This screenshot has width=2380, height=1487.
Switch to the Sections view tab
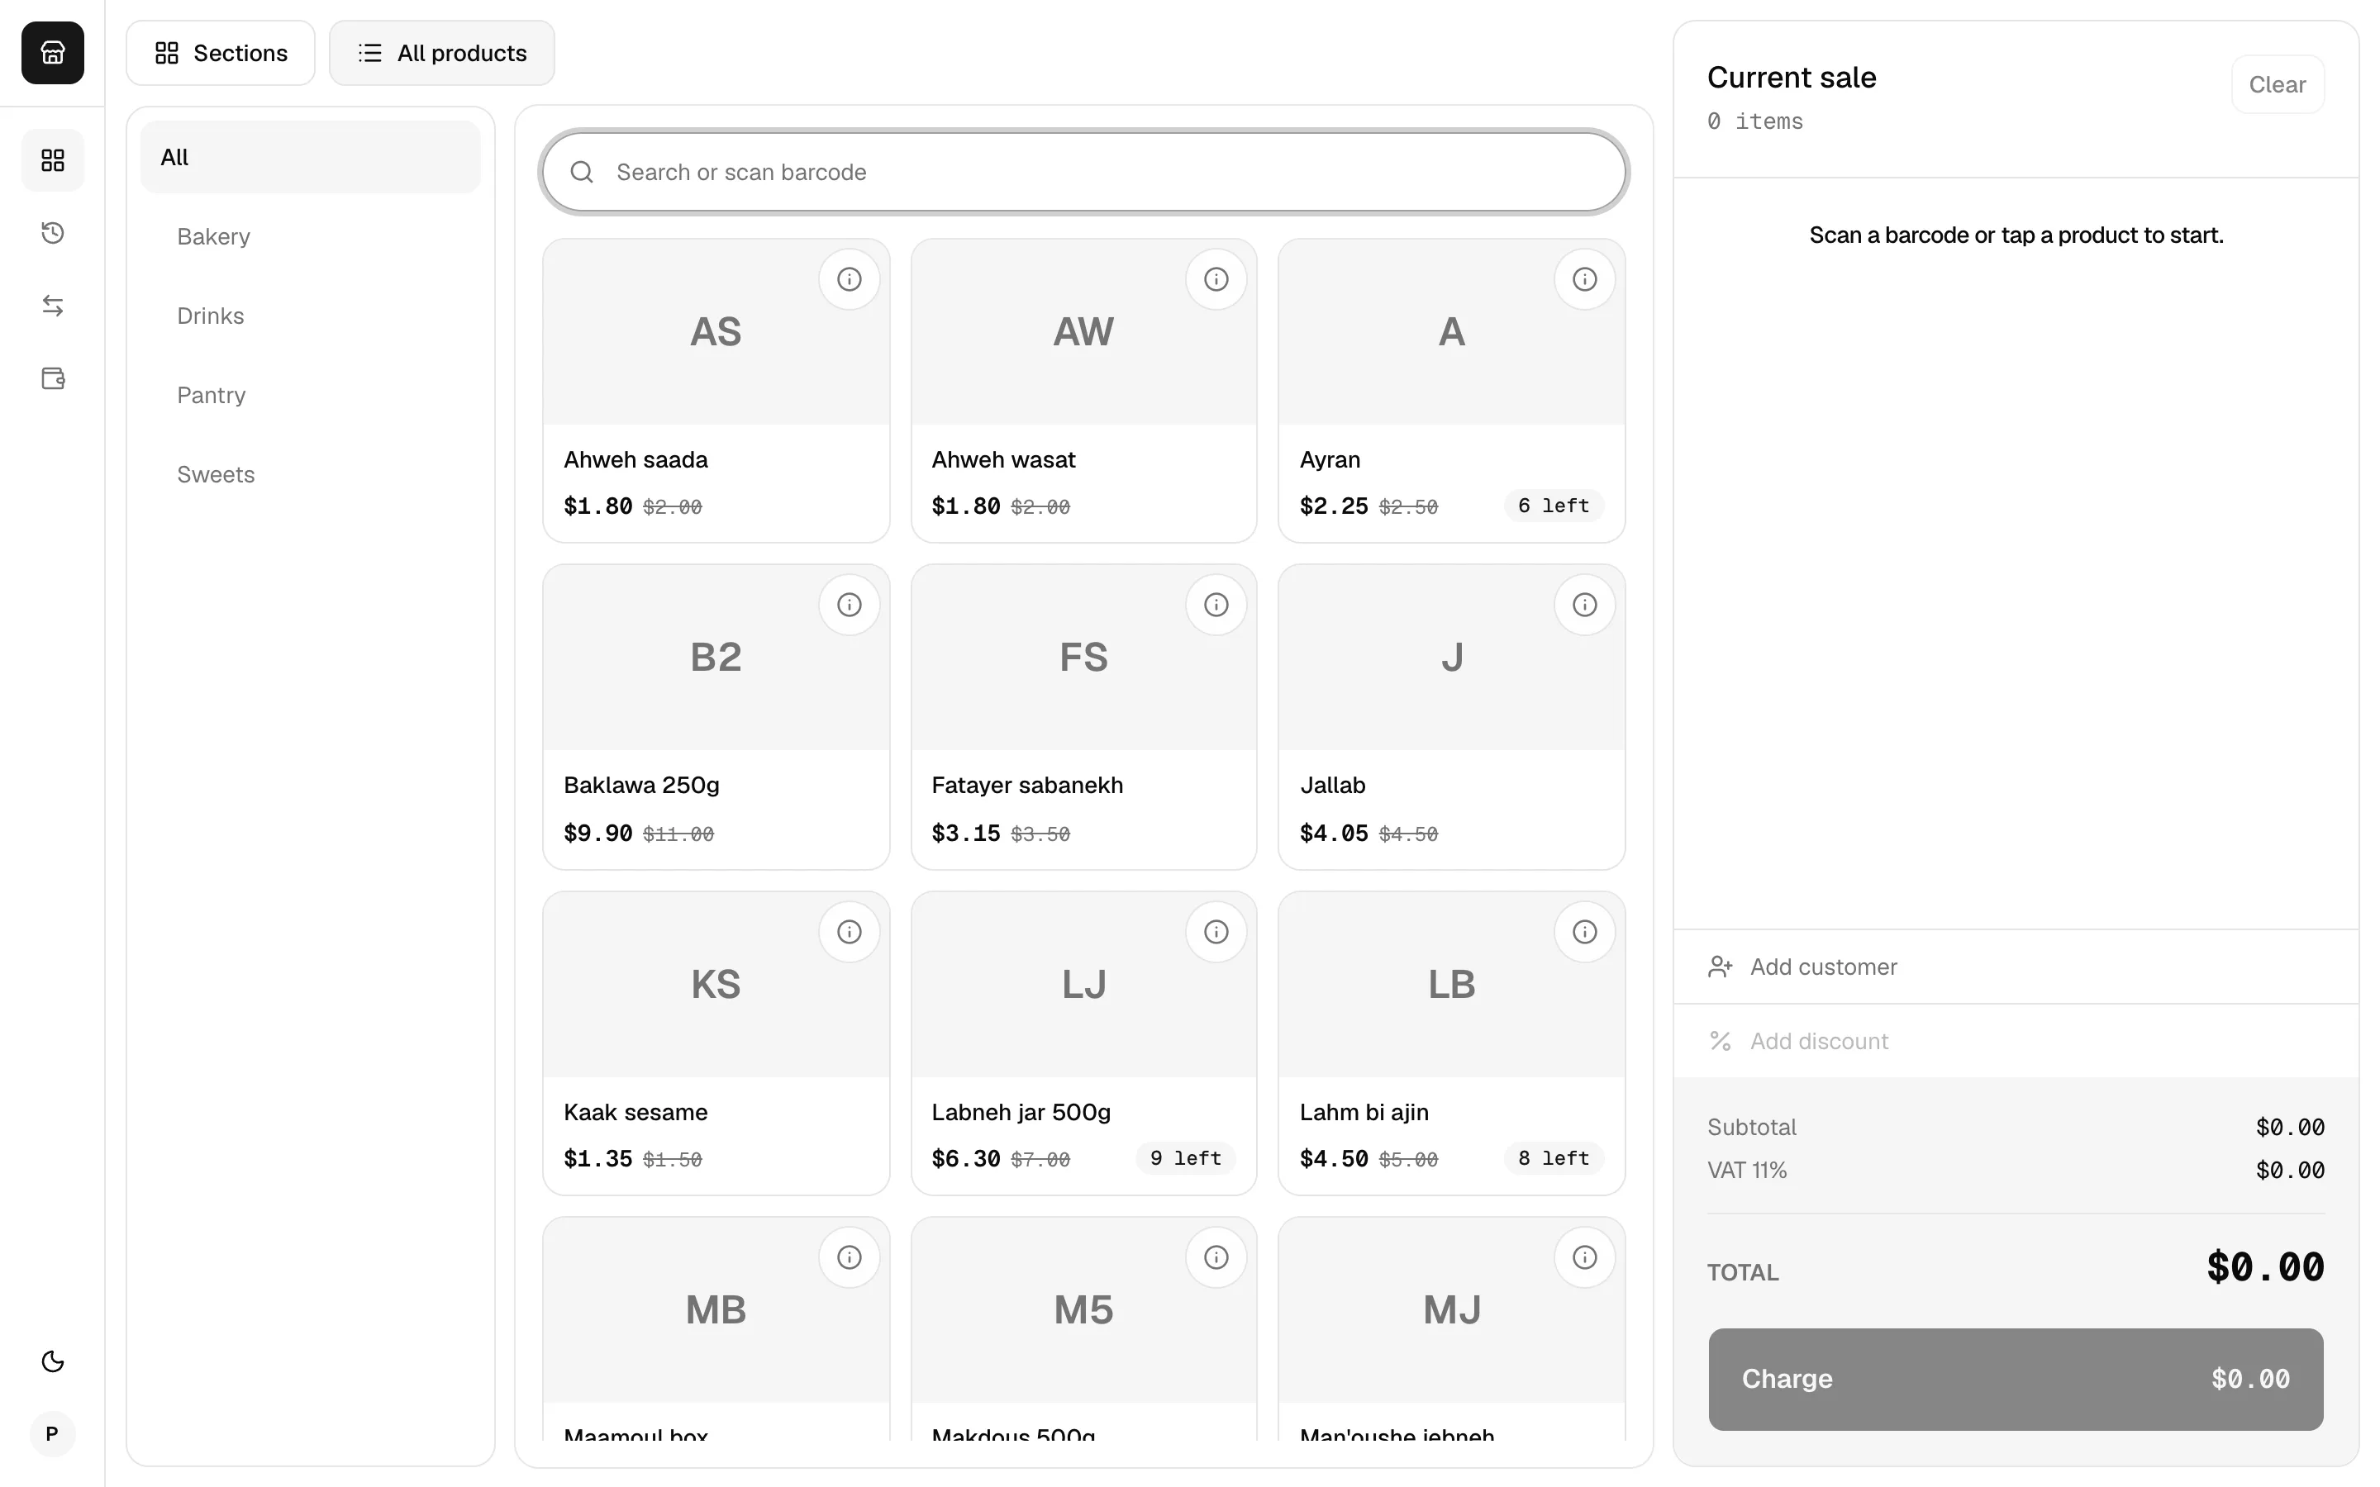coord(221,53)
